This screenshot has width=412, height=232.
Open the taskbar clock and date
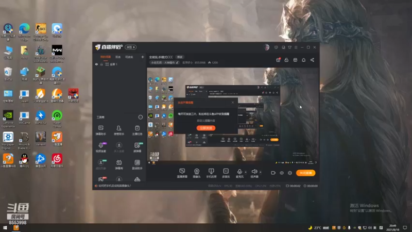click(x=393, y=228)
